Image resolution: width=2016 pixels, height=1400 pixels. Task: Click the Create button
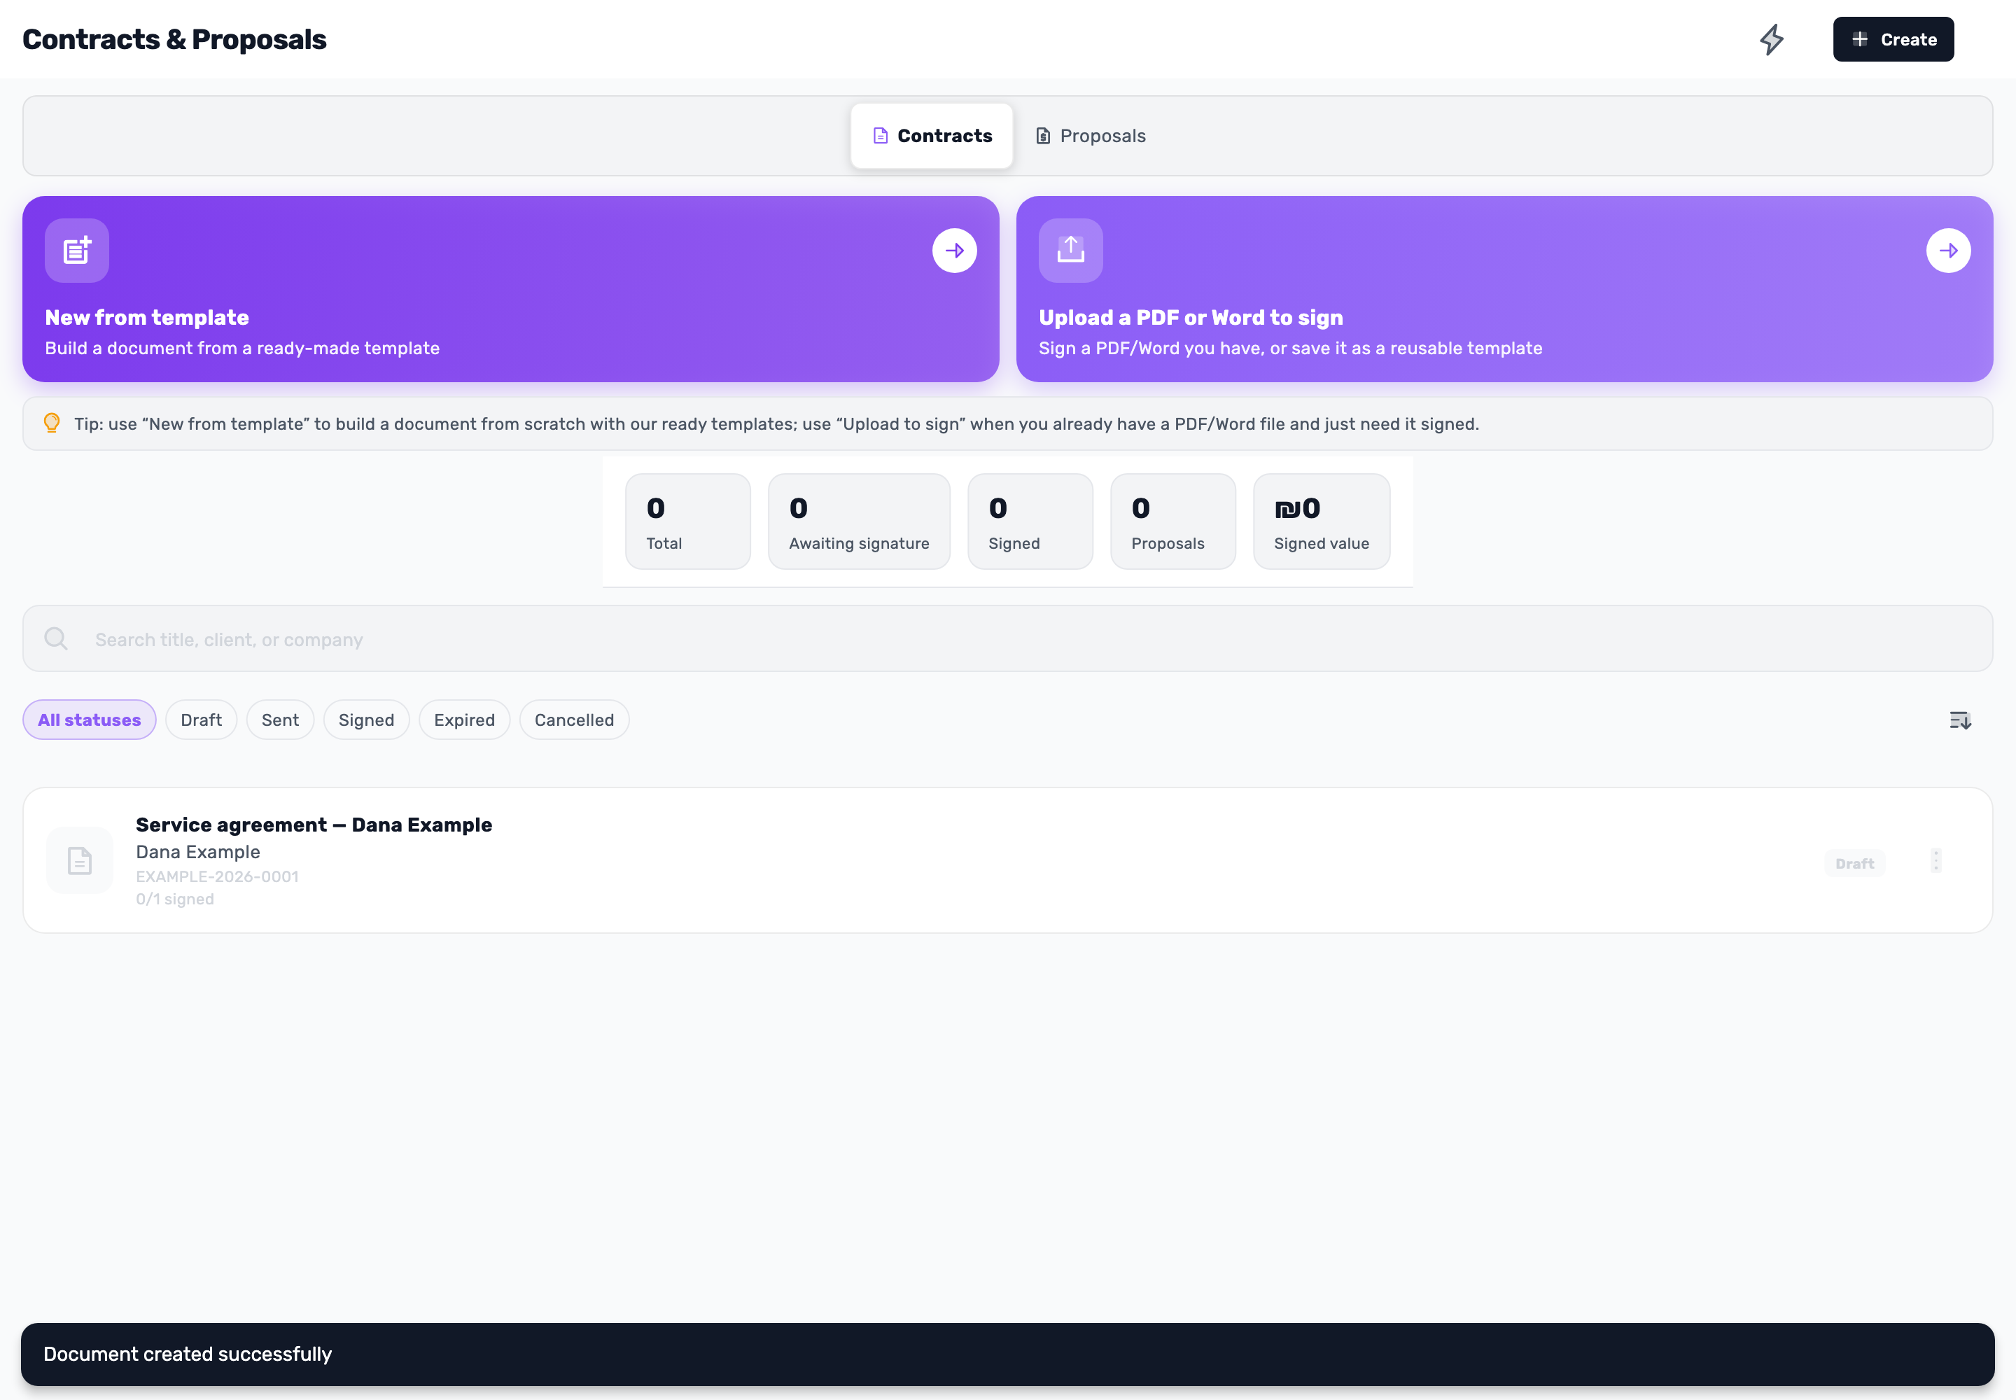(x=1893, y=39)
